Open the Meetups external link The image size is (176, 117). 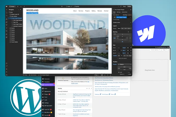98,94
